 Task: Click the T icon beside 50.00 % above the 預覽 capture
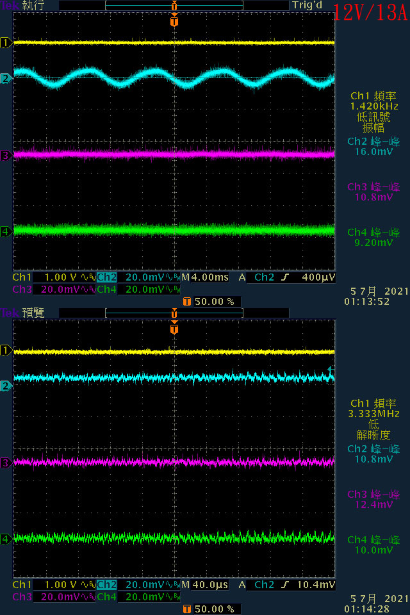point(187,302)
